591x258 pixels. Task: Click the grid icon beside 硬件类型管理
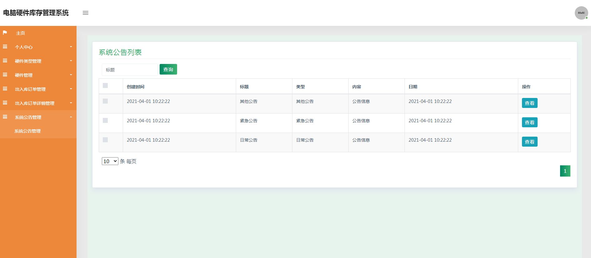[5, 61]
